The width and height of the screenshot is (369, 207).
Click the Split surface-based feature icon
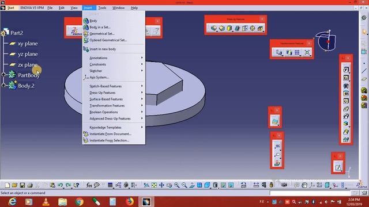tap(275, 121)
